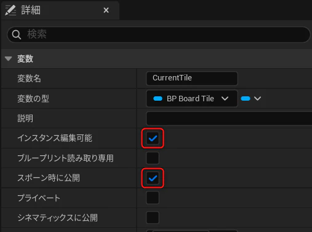This screenshot has height=232, width=312.
Task: Enable ブループリント読み取り専用 checkbox
Action: coord(153,158)
